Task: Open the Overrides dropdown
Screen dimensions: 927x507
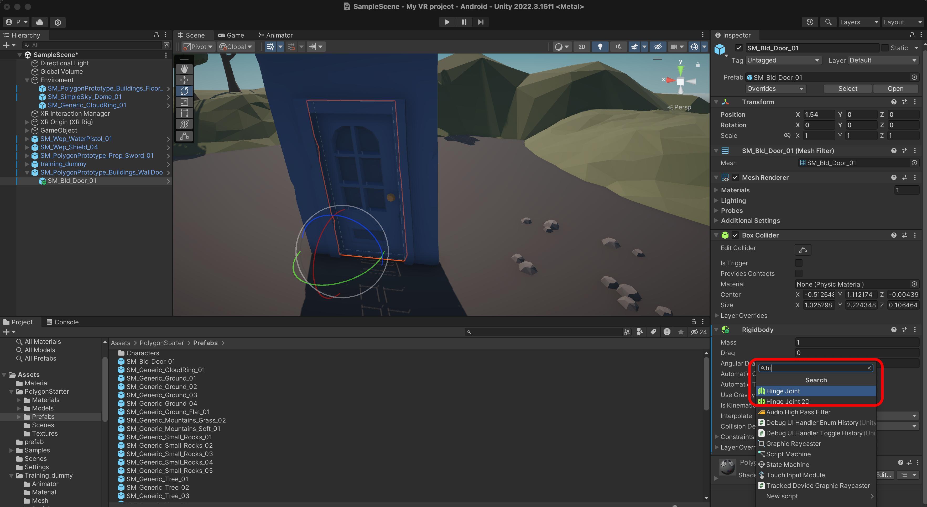Action: tap(775, 88)
